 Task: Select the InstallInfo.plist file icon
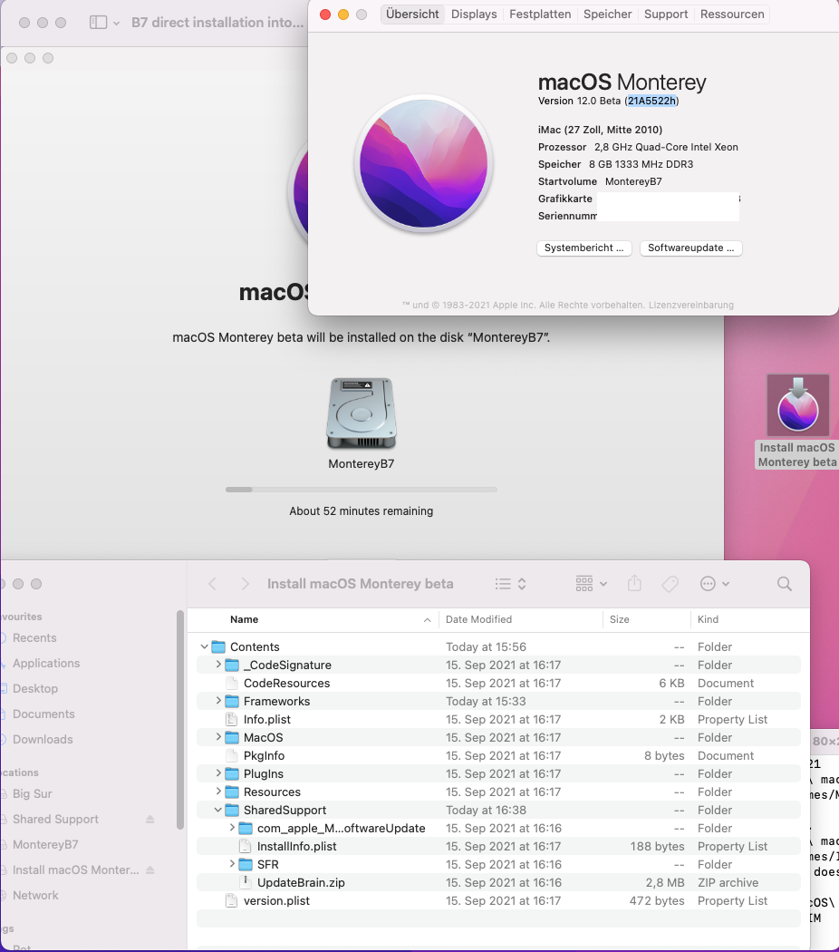[x=245, y=846]
